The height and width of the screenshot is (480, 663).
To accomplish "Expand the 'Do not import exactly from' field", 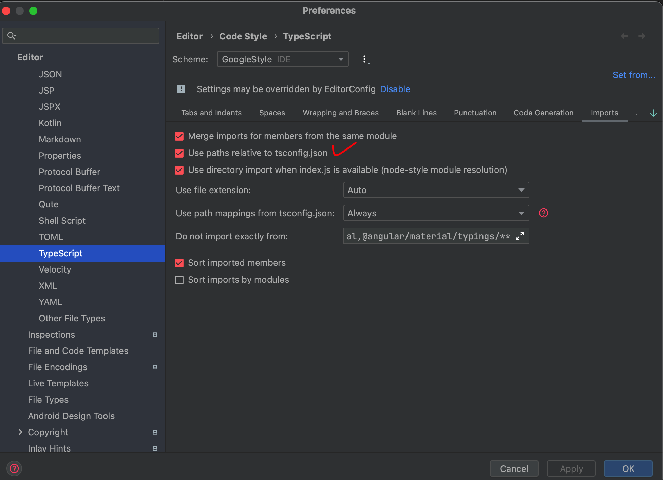I will pyautogui.click(x=519, y=236).
